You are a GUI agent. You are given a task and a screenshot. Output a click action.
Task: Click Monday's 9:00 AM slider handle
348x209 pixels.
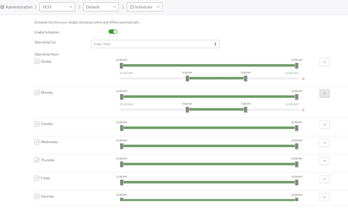pyautogui.click(x=187, y=110)
